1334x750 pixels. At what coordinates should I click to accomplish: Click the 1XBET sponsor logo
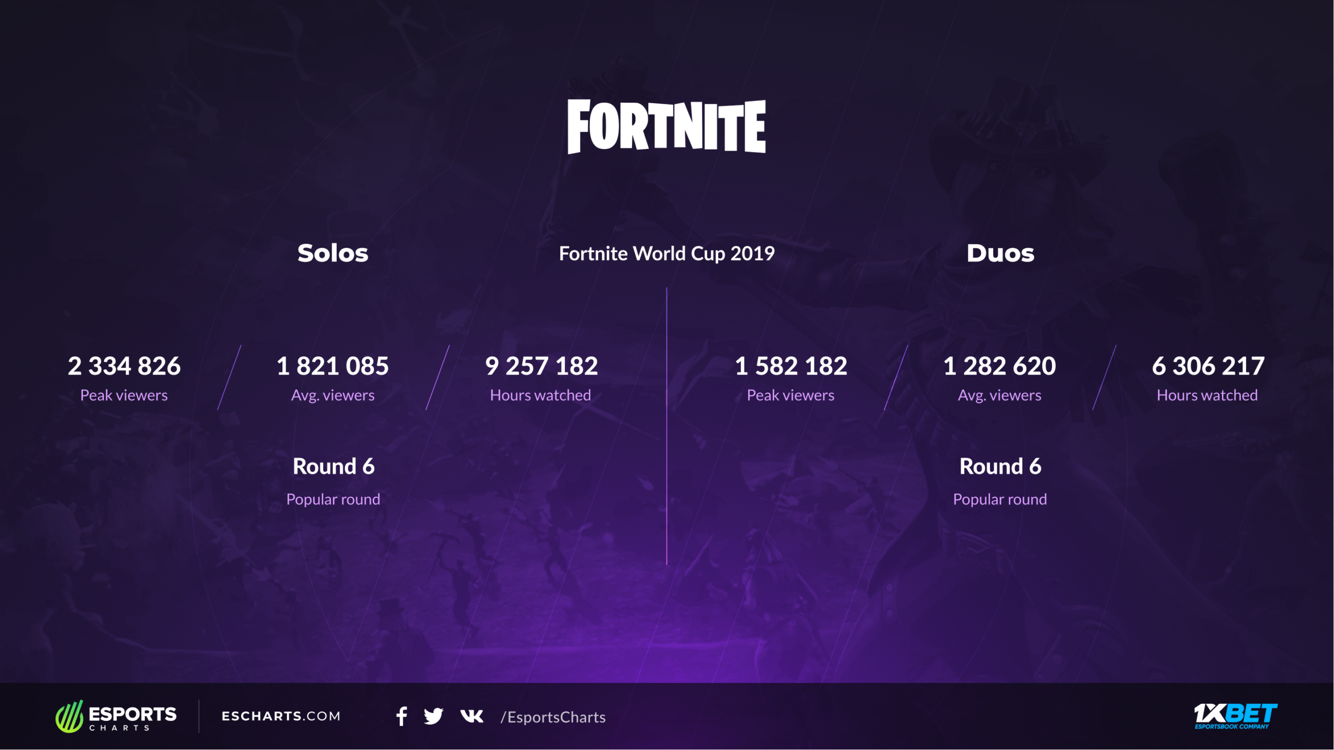(1235, 716)
